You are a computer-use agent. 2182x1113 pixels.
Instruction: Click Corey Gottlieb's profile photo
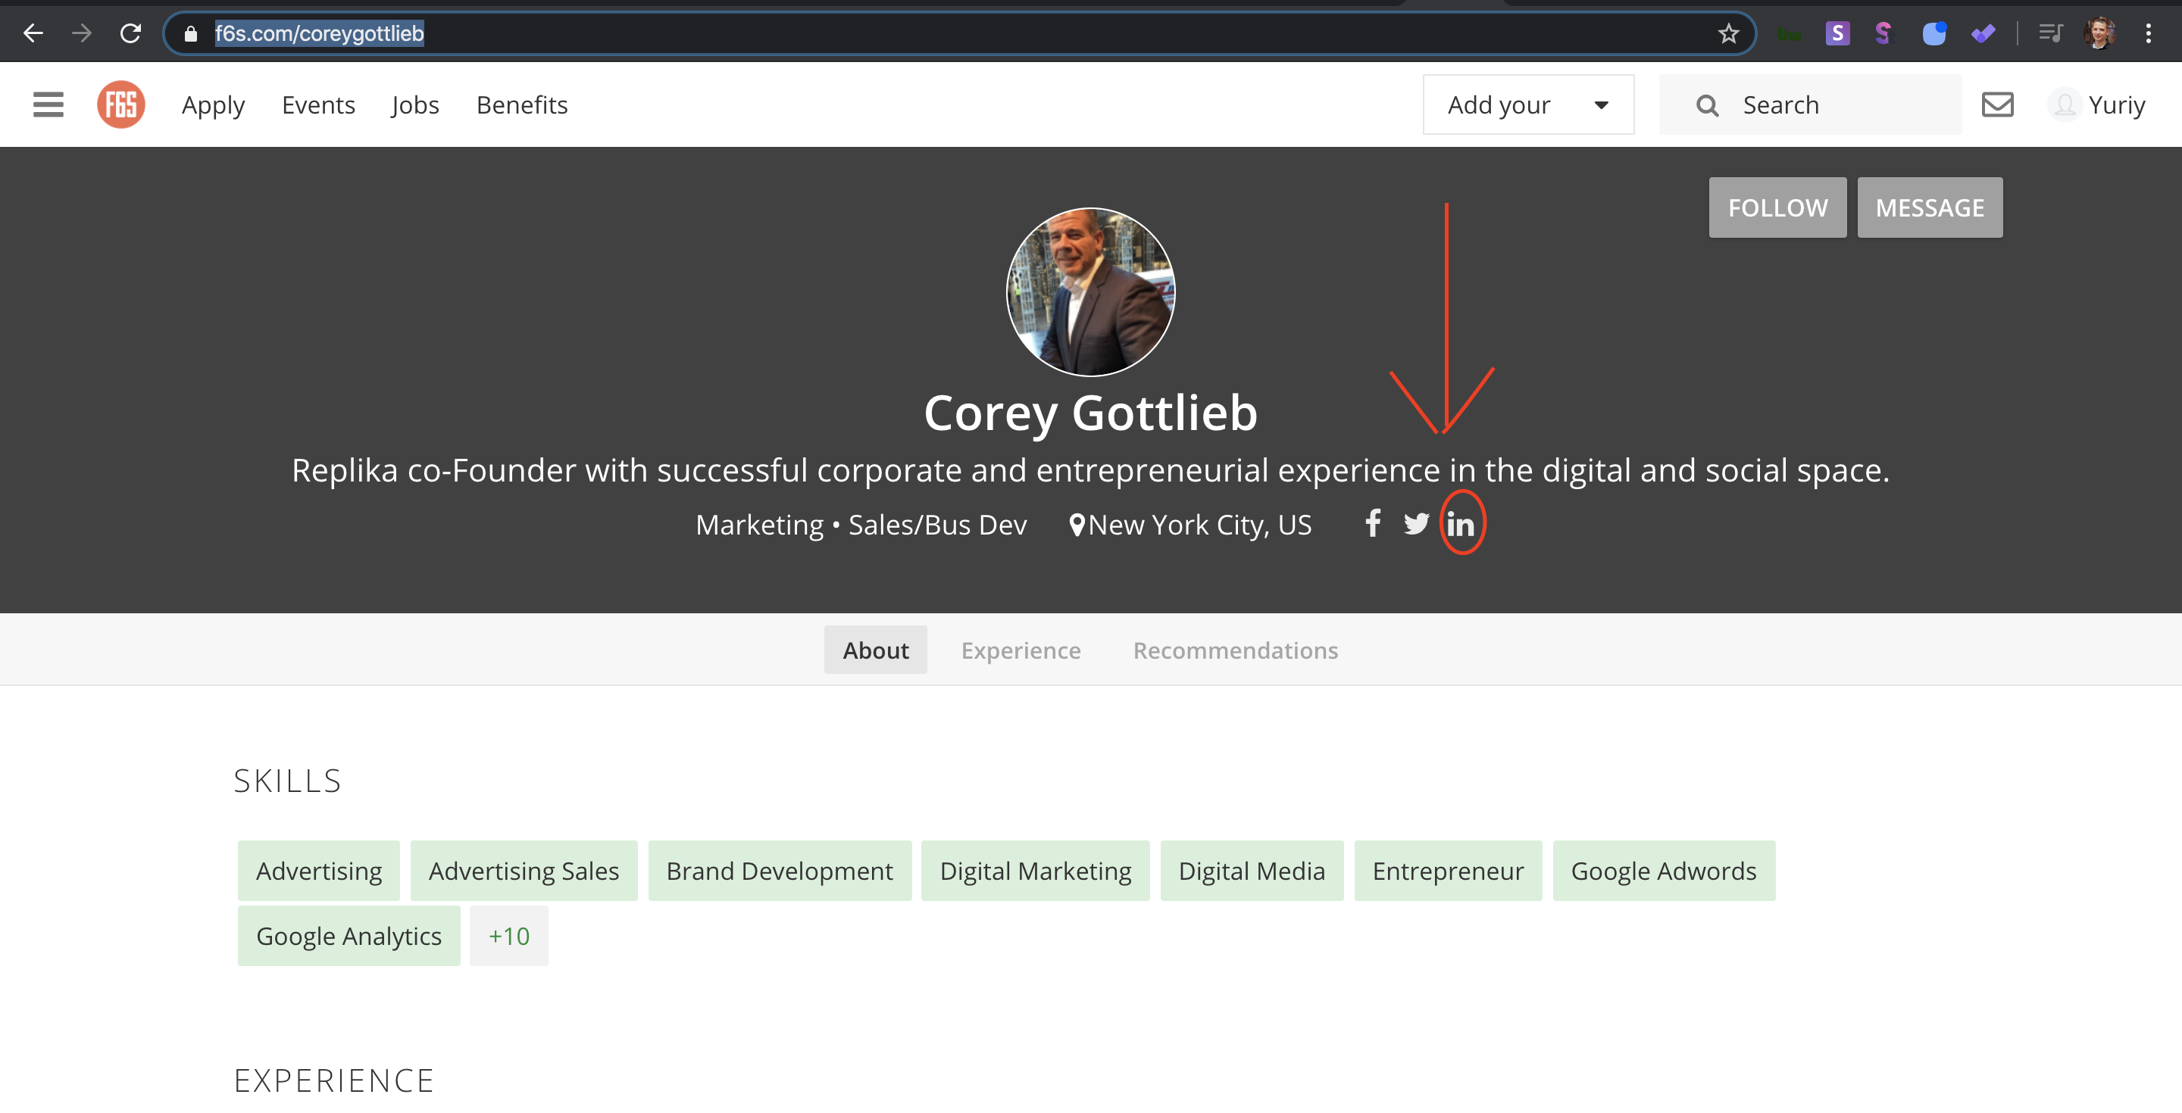coord(1090,292)
